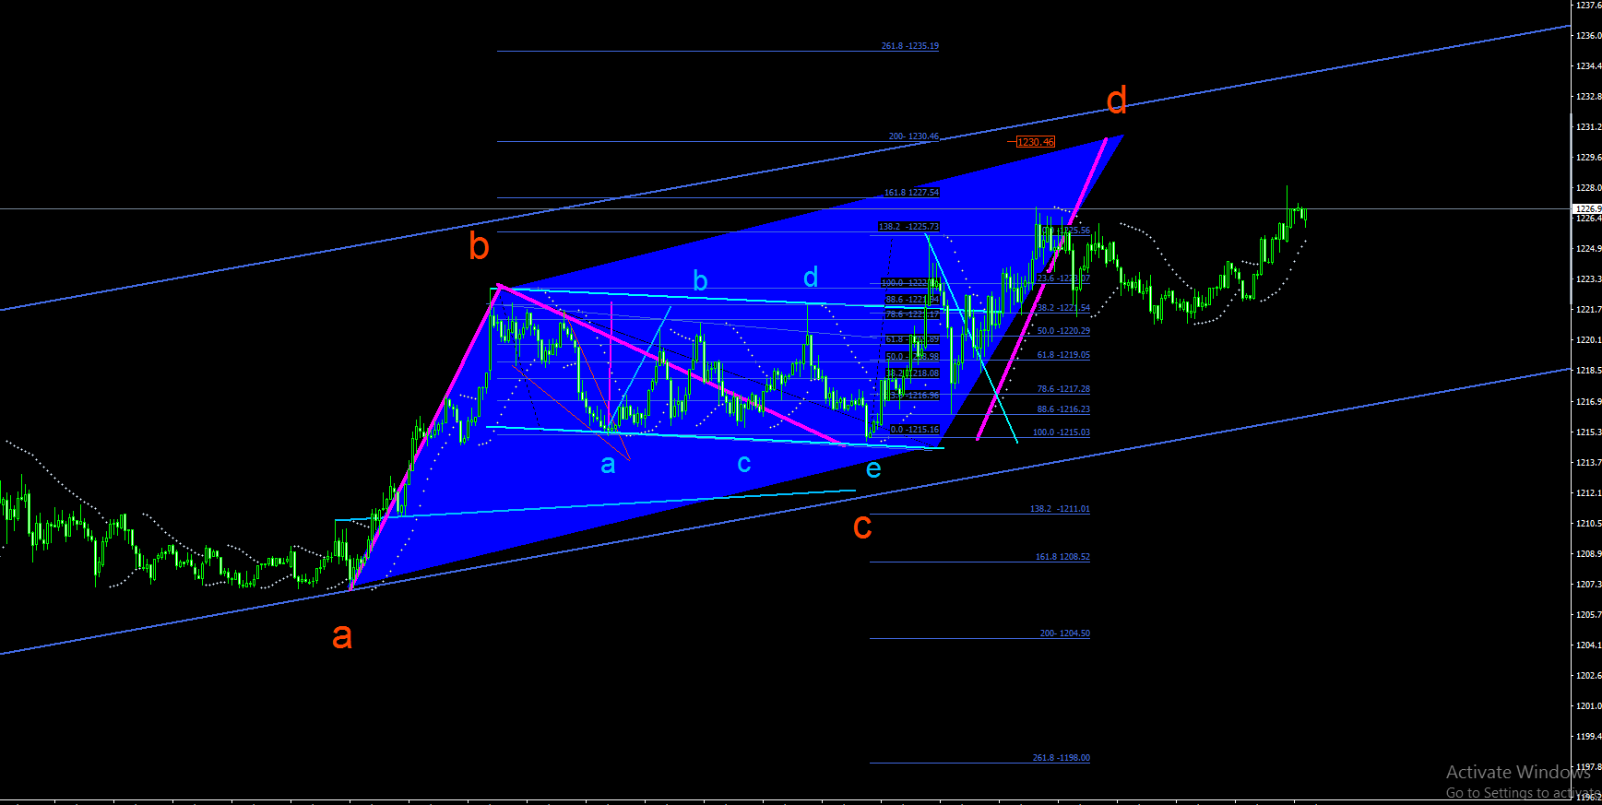The image size is (1602, 805).
Task: Click the Fibonacci level text "200- 1230.46"
Action: pyautogui.click(x=914, y=136)
